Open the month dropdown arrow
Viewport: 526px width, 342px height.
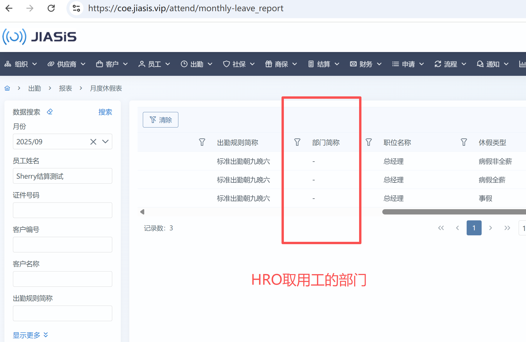[105, 142]
